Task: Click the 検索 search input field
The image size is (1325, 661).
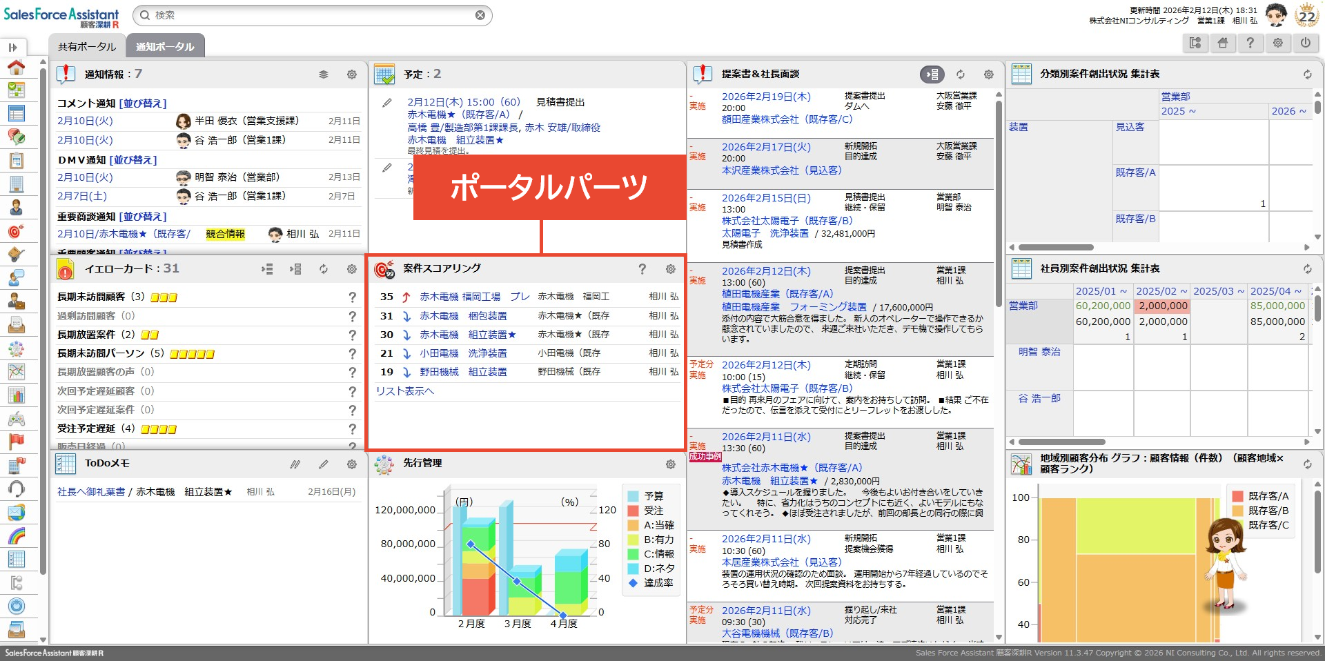Action: (x=311, y=15)
